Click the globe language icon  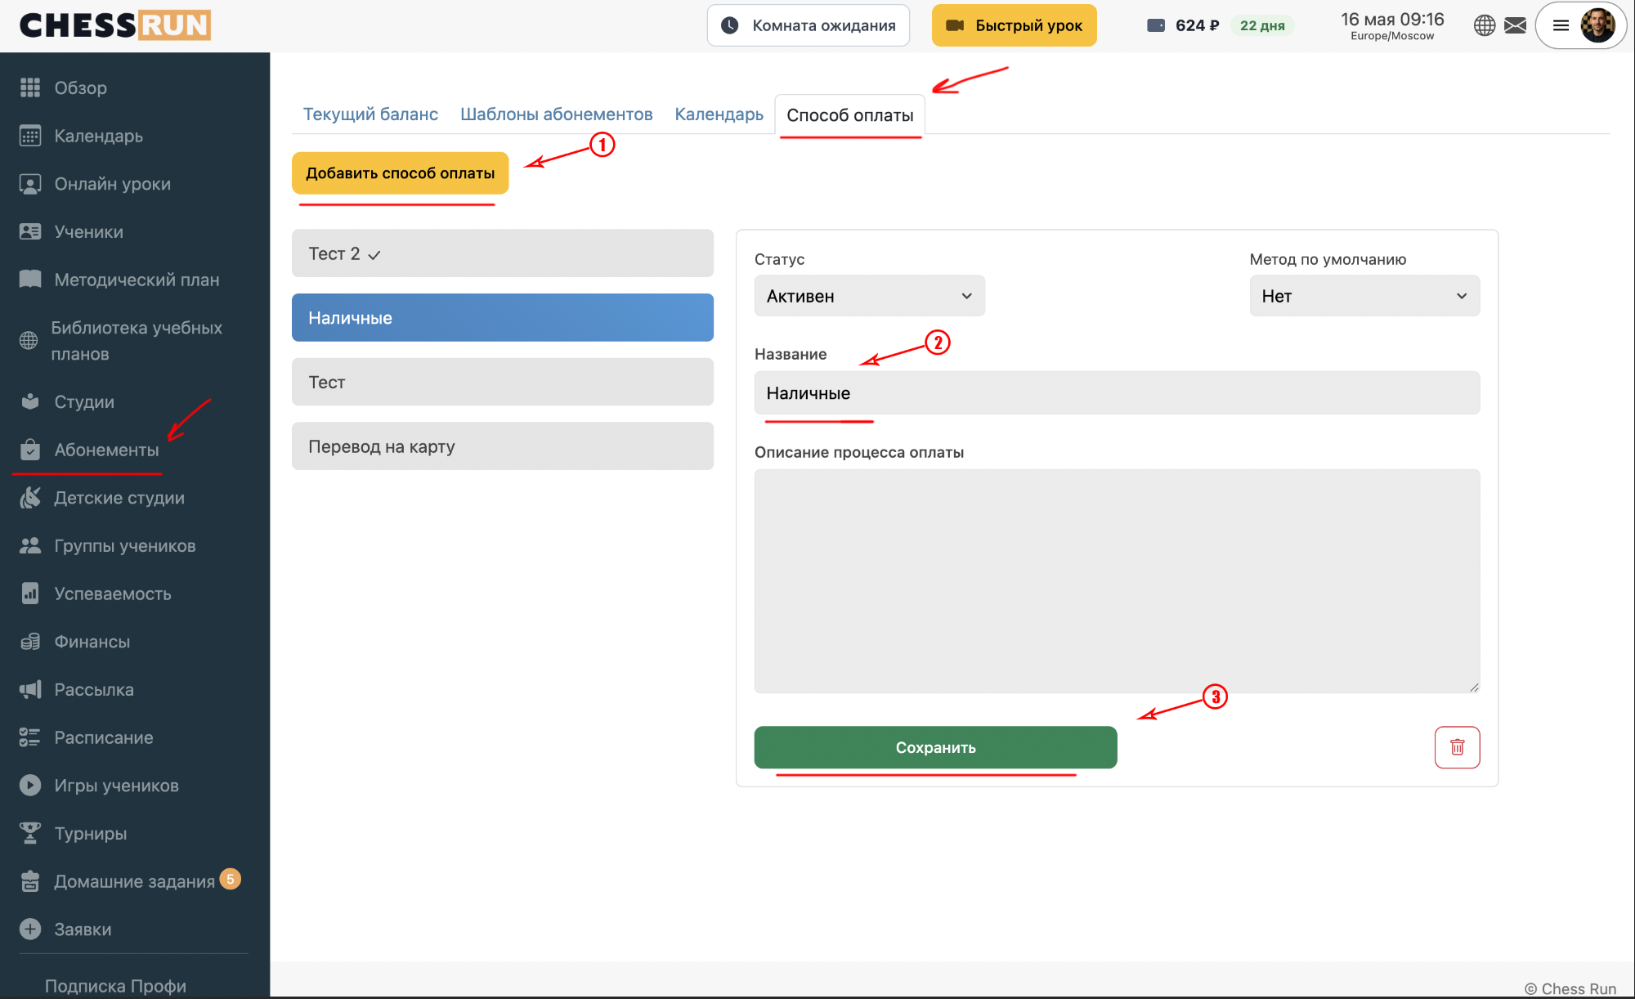(1485, 25)
